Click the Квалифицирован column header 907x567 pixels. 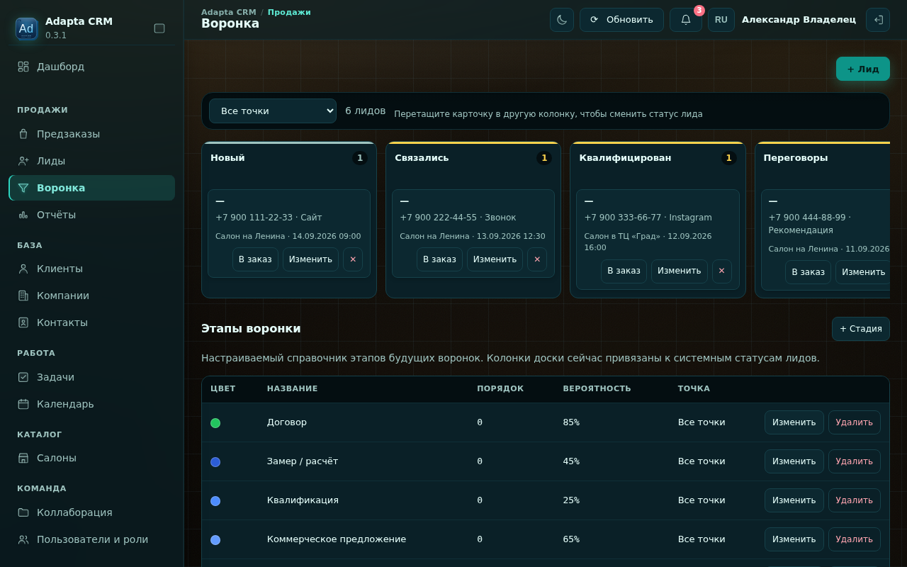coord(625,158)
